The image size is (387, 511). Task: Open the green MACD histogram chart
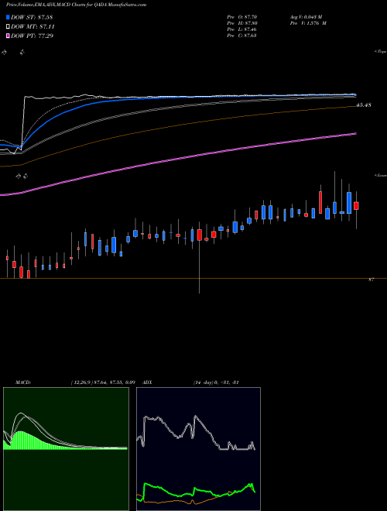coord(66,449)
